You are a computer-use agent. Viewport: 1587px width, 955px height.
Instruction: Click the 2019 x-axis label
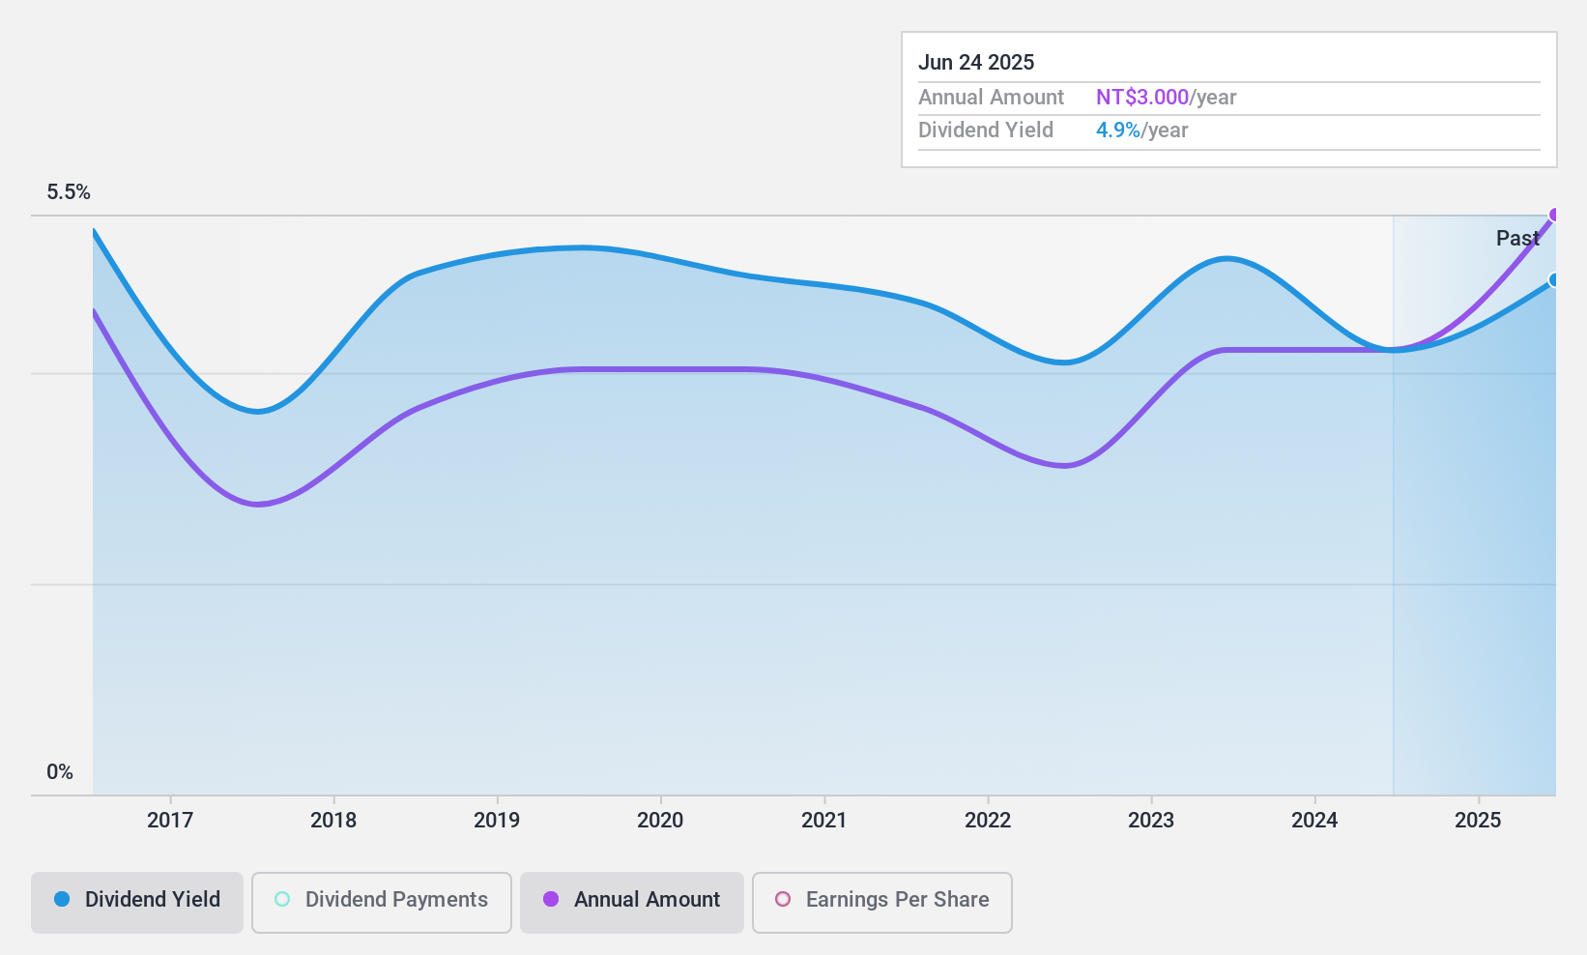tap(497, 821)
